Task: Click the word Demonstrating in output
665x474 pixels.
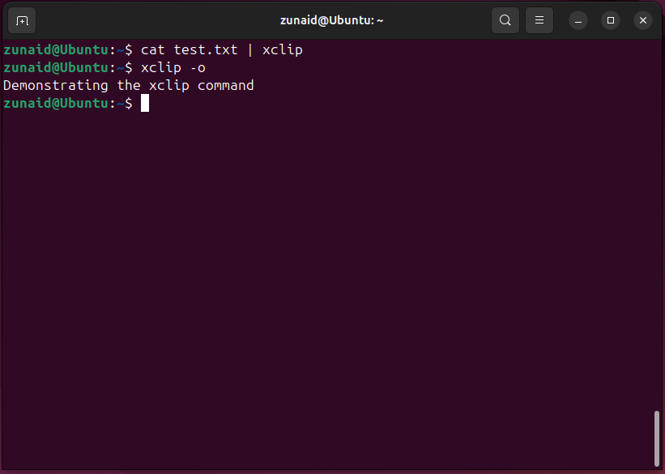Action: [56, 86]
